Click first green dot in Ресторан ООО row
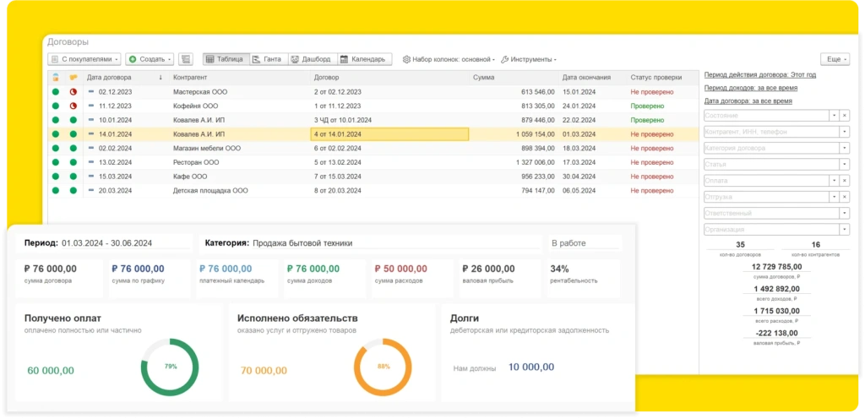Image resolution: width=865 pixels, height=419 pixels. tap(55, 163)
